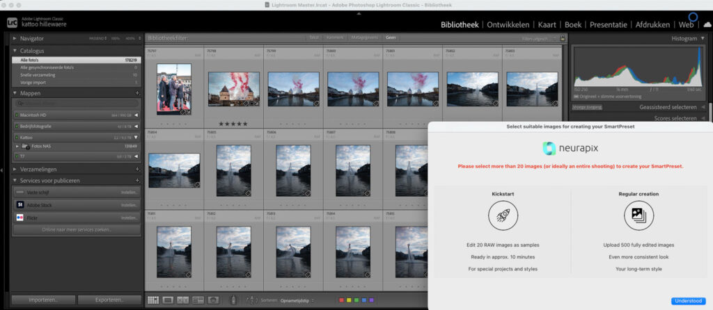Click the Lightroom Classic LrC logo
Screen dimensions: 713x310
point(13,22)
